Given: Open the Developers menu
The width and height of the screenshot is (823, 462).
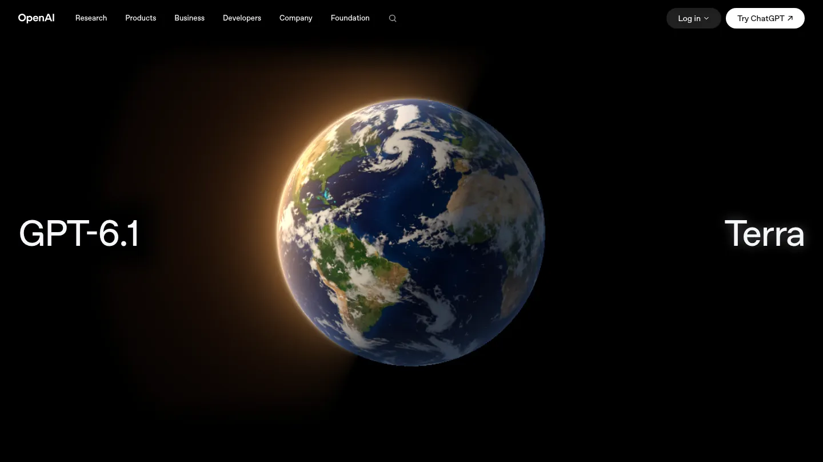Looking at the screenshot, I should 242,18.
